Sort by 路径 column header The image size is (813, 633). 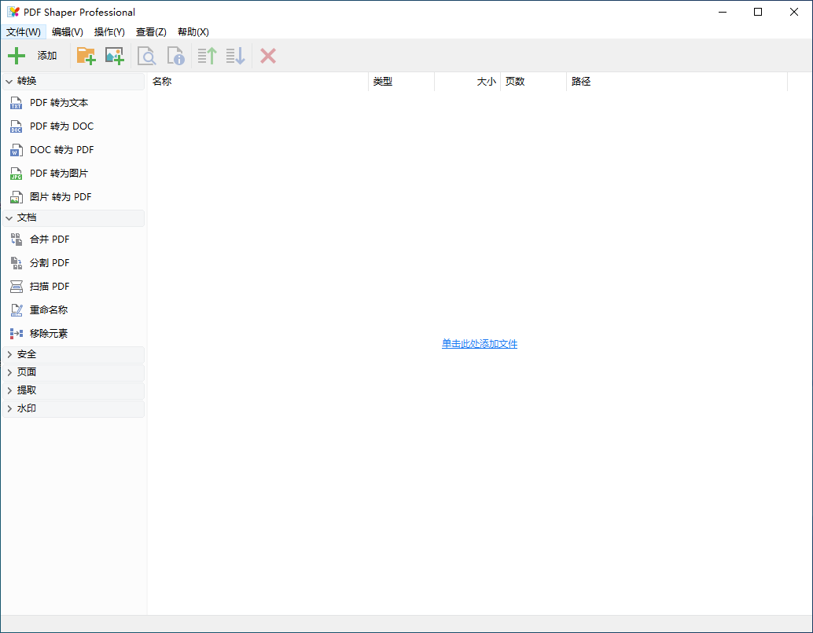(677, 82)
